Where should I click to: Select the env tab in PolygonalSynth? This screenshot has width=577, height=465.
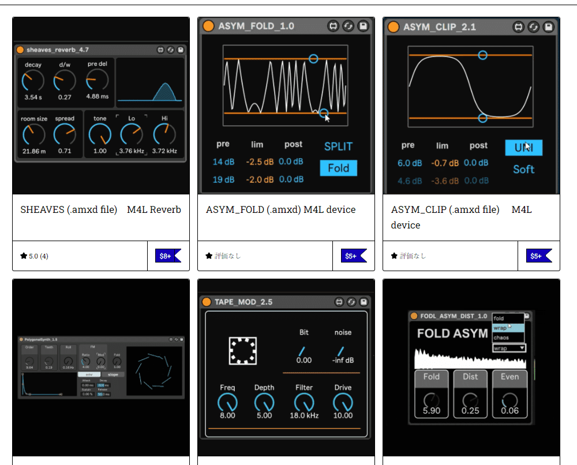tap(89, 374)
